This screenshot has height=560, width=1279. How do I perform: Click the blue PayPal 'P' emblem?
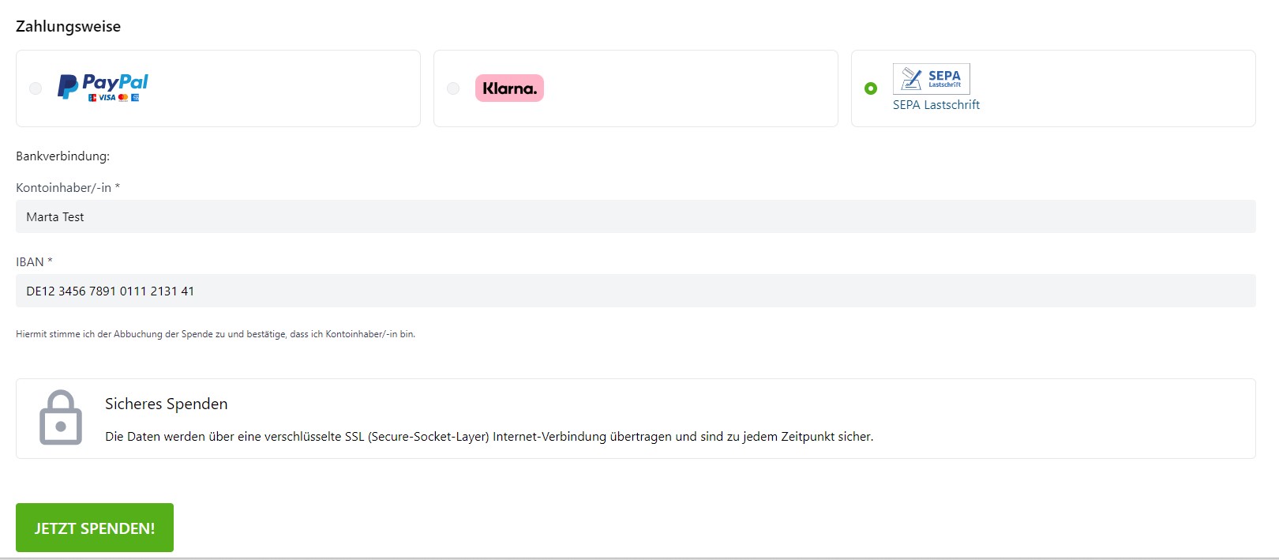coord(68,87)
